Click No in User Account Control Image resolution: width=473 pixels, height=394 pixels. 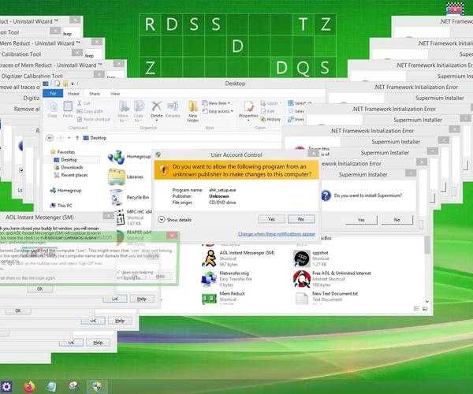(x=301, y=219)
